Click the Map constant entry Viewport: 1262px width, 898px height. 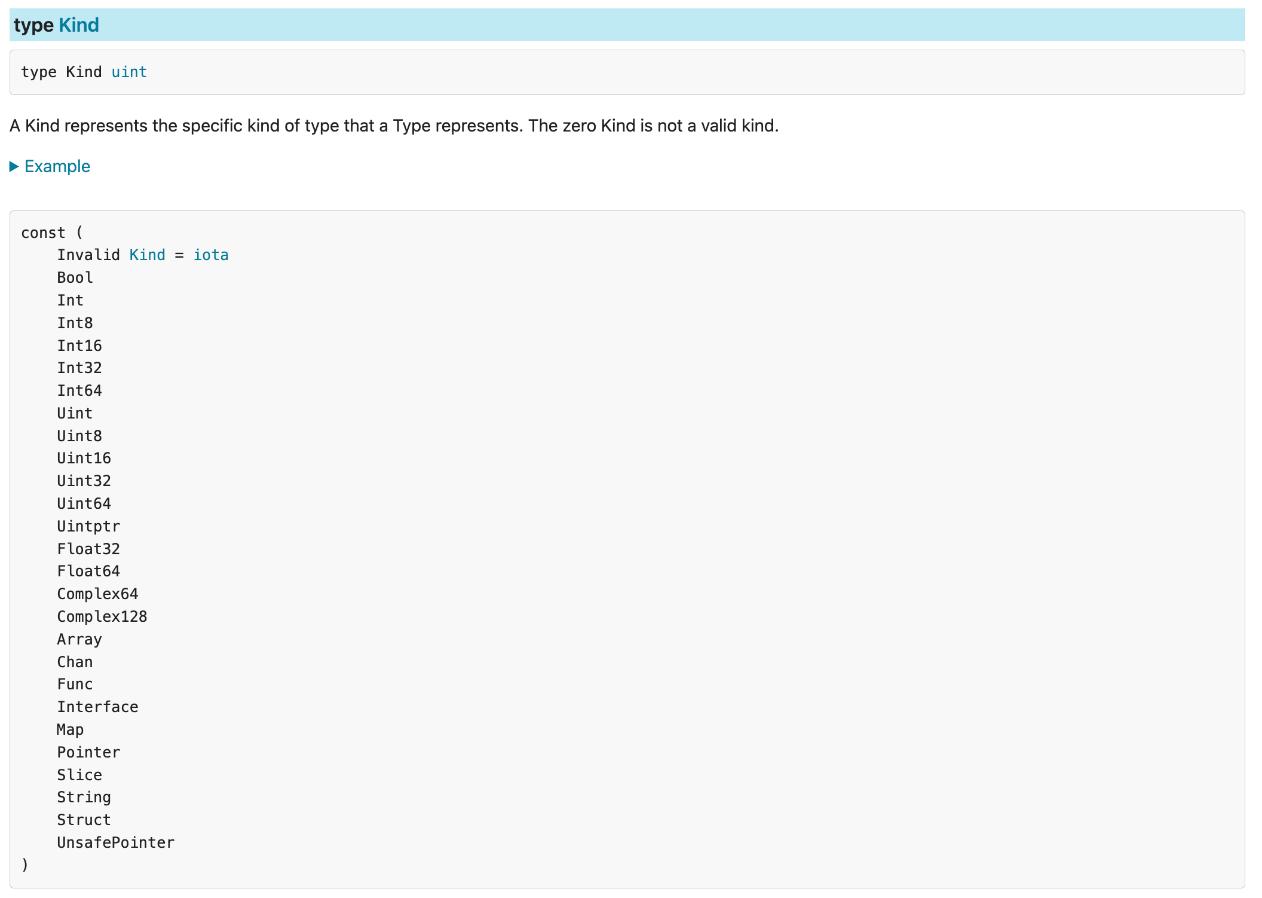pos(70,730)
